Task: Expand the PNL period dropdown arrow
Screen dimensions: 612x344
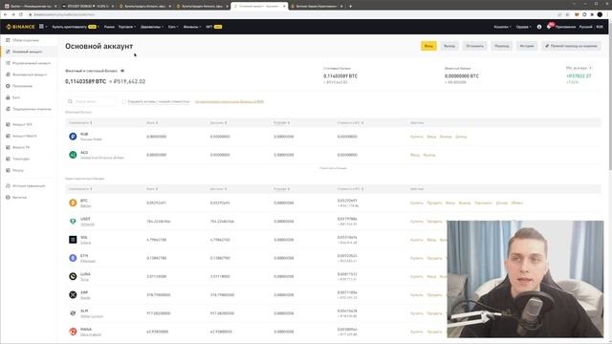Action: [x=591, y=68]
